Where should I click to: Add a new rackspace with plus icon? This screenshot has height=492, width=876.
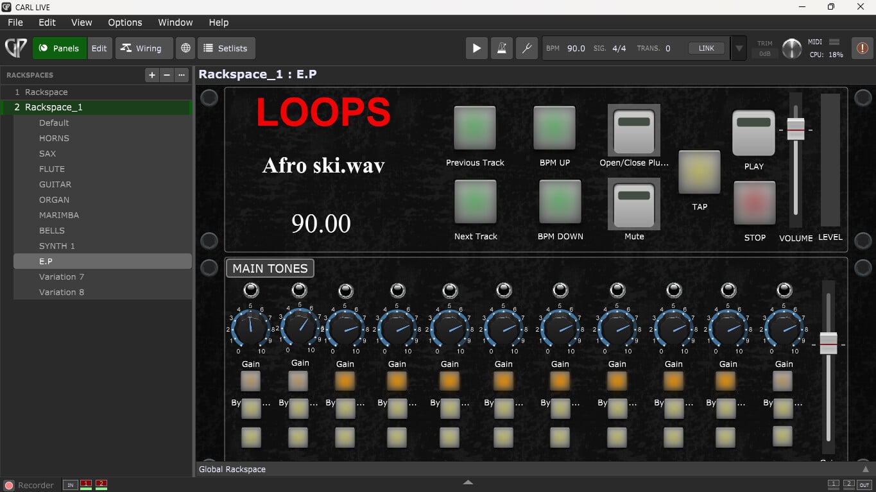(x=152, y=75)
